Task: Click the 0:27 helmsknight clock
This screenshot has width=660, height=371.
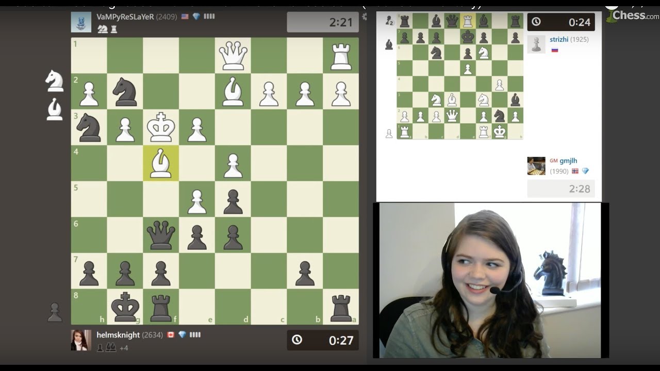Action: point(323,340)
